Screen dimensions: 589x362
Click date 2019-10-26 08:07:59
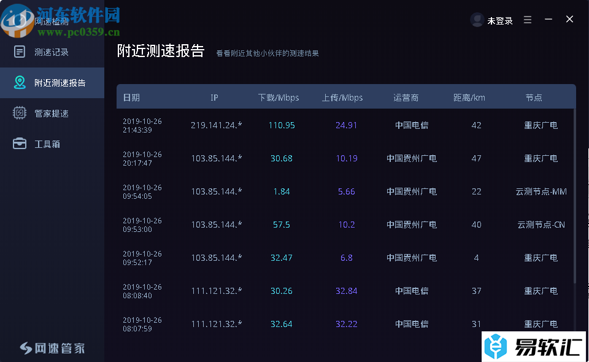(142, 324)
